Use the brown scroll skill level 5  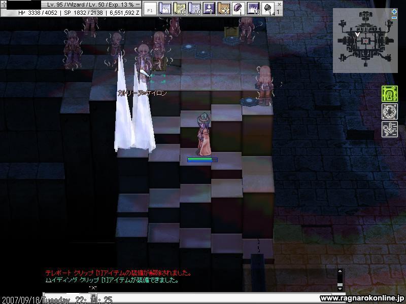(x=224, y=9)
